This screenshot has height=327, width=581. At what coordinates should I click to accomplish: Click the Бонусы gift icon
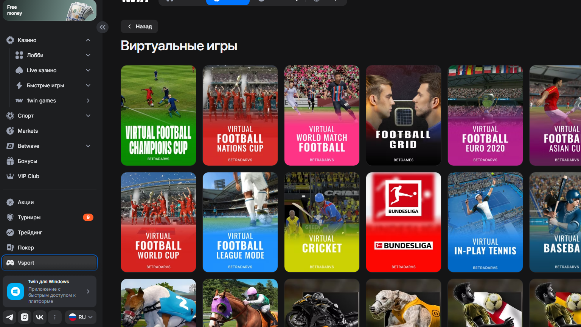10,161
